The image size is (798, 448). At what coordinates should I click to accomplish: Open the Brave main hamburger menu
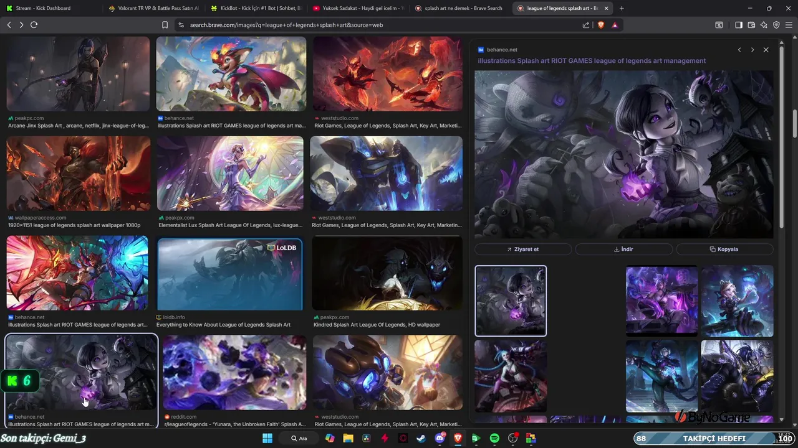789,25
